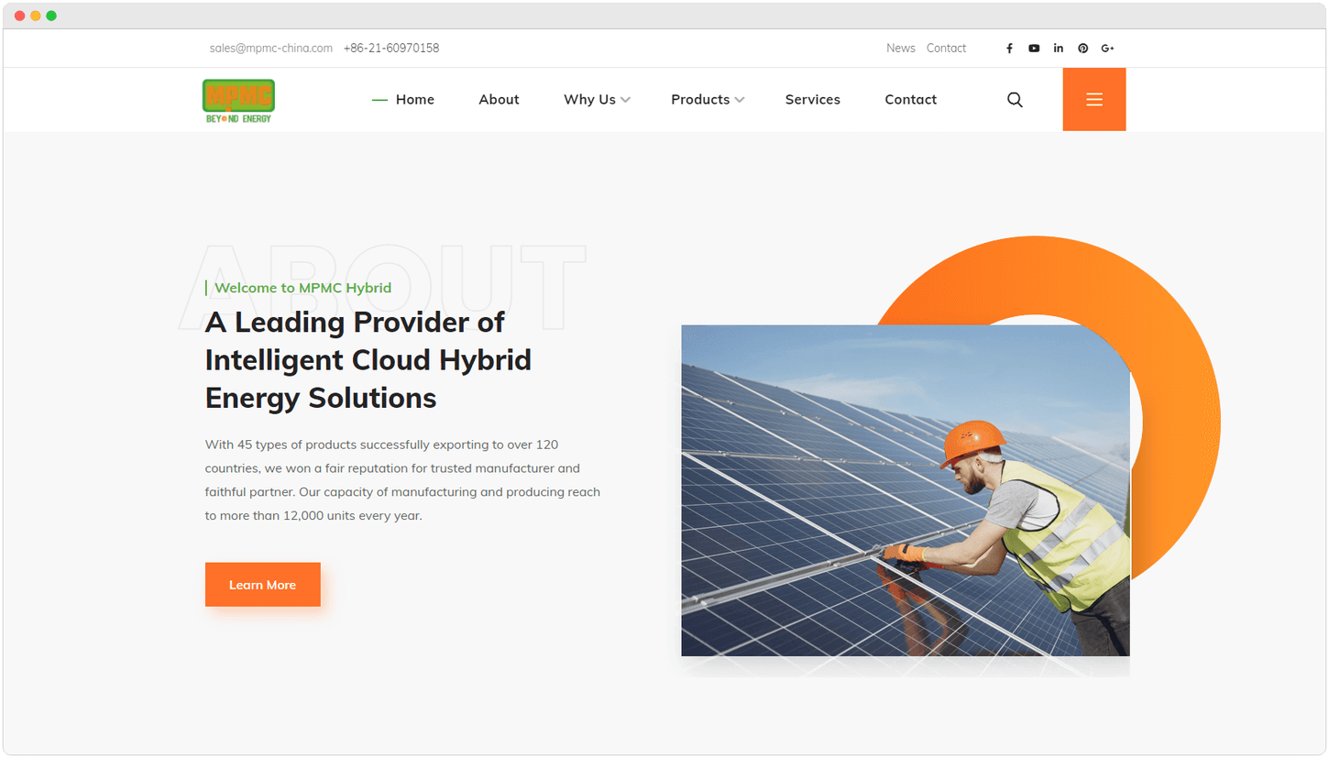Open the YouTube social icon
1329x758 pixels.
pyautogui.click(x=1034, y=49)
